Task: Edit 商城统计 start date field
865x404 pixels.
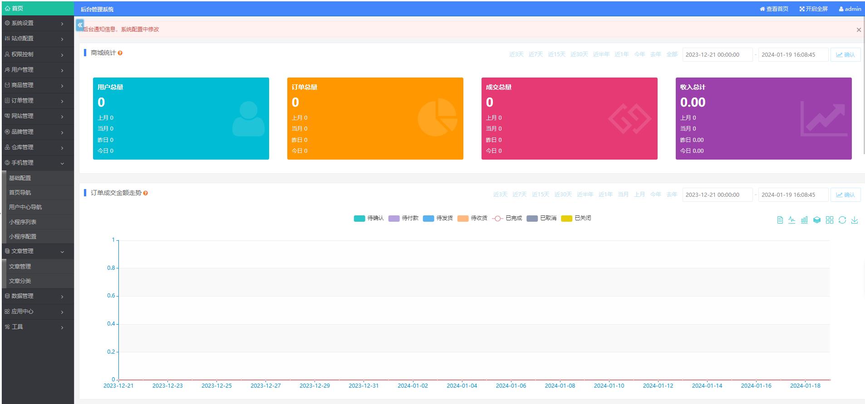Action: 718,55
